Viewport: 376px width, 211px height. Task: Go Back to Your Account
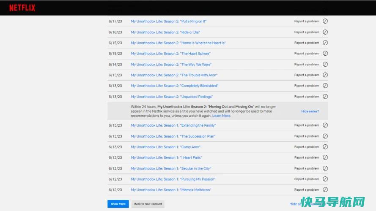pyautogui.click(x=148, y=204)
